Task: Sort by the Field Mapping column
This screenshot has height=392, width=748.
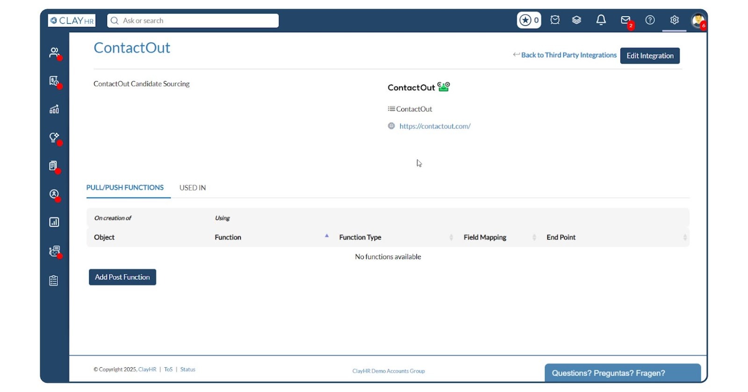Action: click(x=499, y=237)
